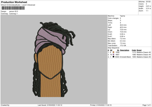Click the stitches count '23120'
Image resolution: width=152 pixels, height=107 pixels.
[x=148, y=2]
